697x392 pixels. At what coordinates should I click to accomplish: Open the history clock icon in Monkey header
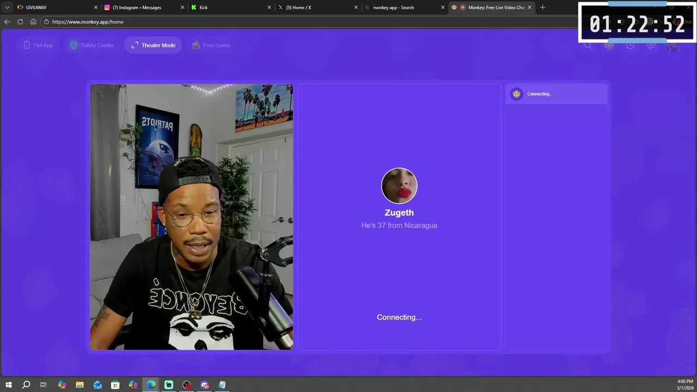coord(630,45)
